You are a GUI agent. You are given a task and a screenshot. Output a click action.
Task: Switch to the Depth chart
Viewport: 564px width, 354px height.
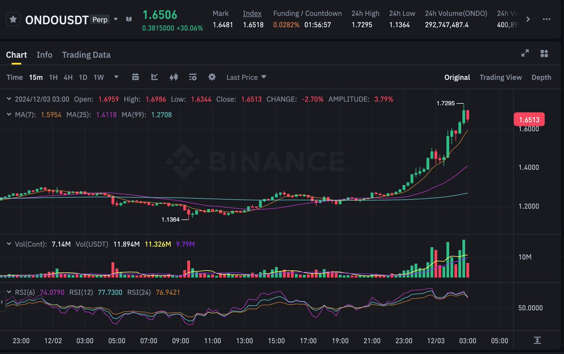[x=541, y=77]
